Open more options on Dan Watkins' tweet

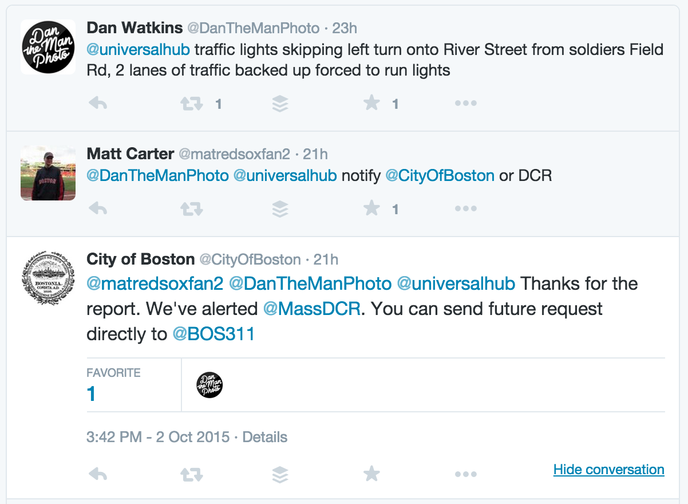click(465, 104)
